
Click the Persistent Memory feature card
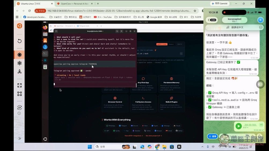click(171, 84)
